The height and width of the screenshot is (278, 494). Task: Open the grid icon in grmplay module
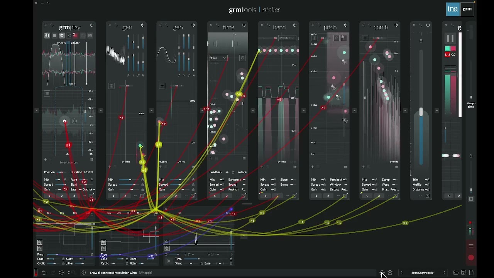(47, 93)
